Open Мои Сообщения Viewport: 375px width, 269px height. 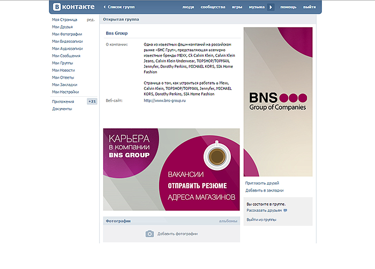pos(66,56)
